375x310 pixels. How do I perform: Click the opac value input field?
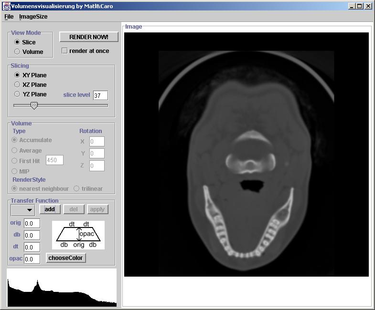point(32,259)
